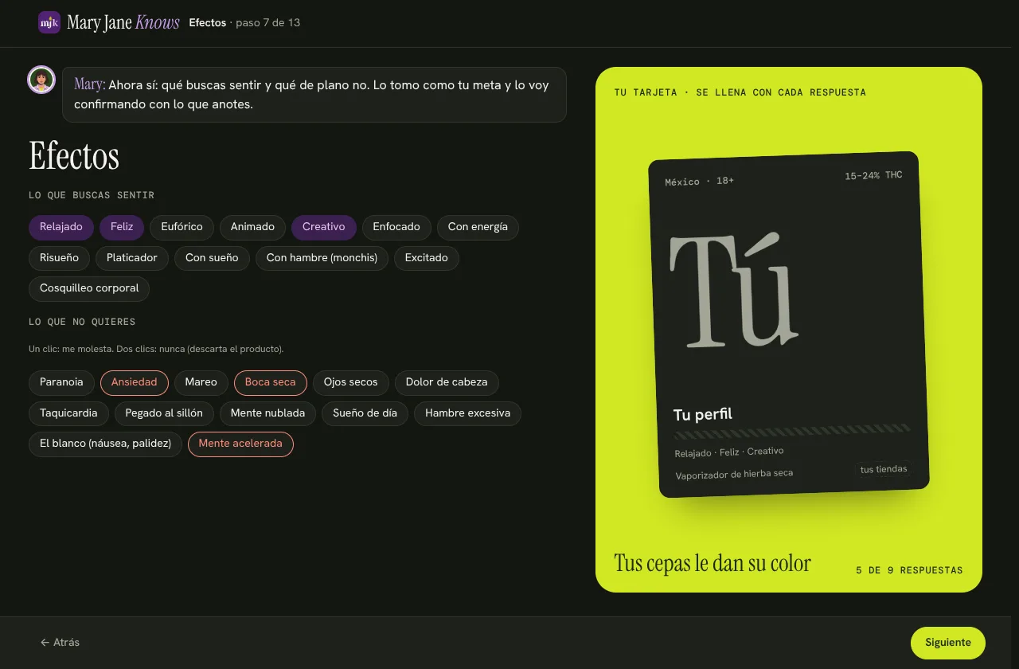The height and width of the screenshot is (669, 1019).
Task: Click the mjk logo icon
Action: [x=49, y=22]
